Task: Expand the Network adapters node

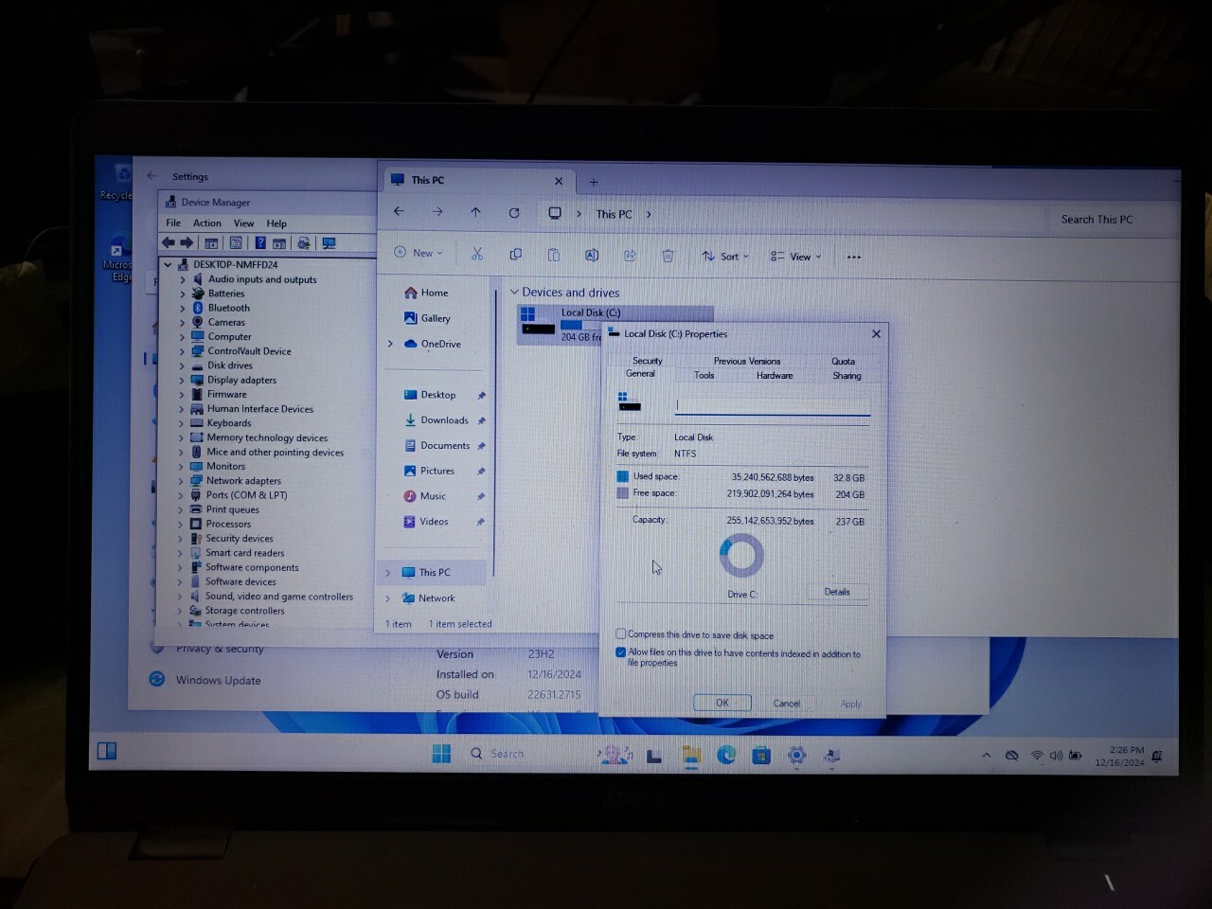Action: (182, 481)
